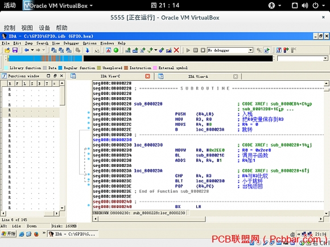
Task: Open the File menu in IDA
Action: (x=6, y=43)
